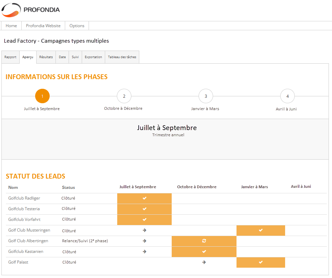
Task: Switch to the Résultats tab
Action: tap(46, 57)
